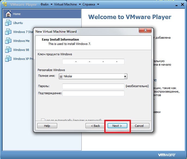Click the Пароль password field

coord(93,86)
